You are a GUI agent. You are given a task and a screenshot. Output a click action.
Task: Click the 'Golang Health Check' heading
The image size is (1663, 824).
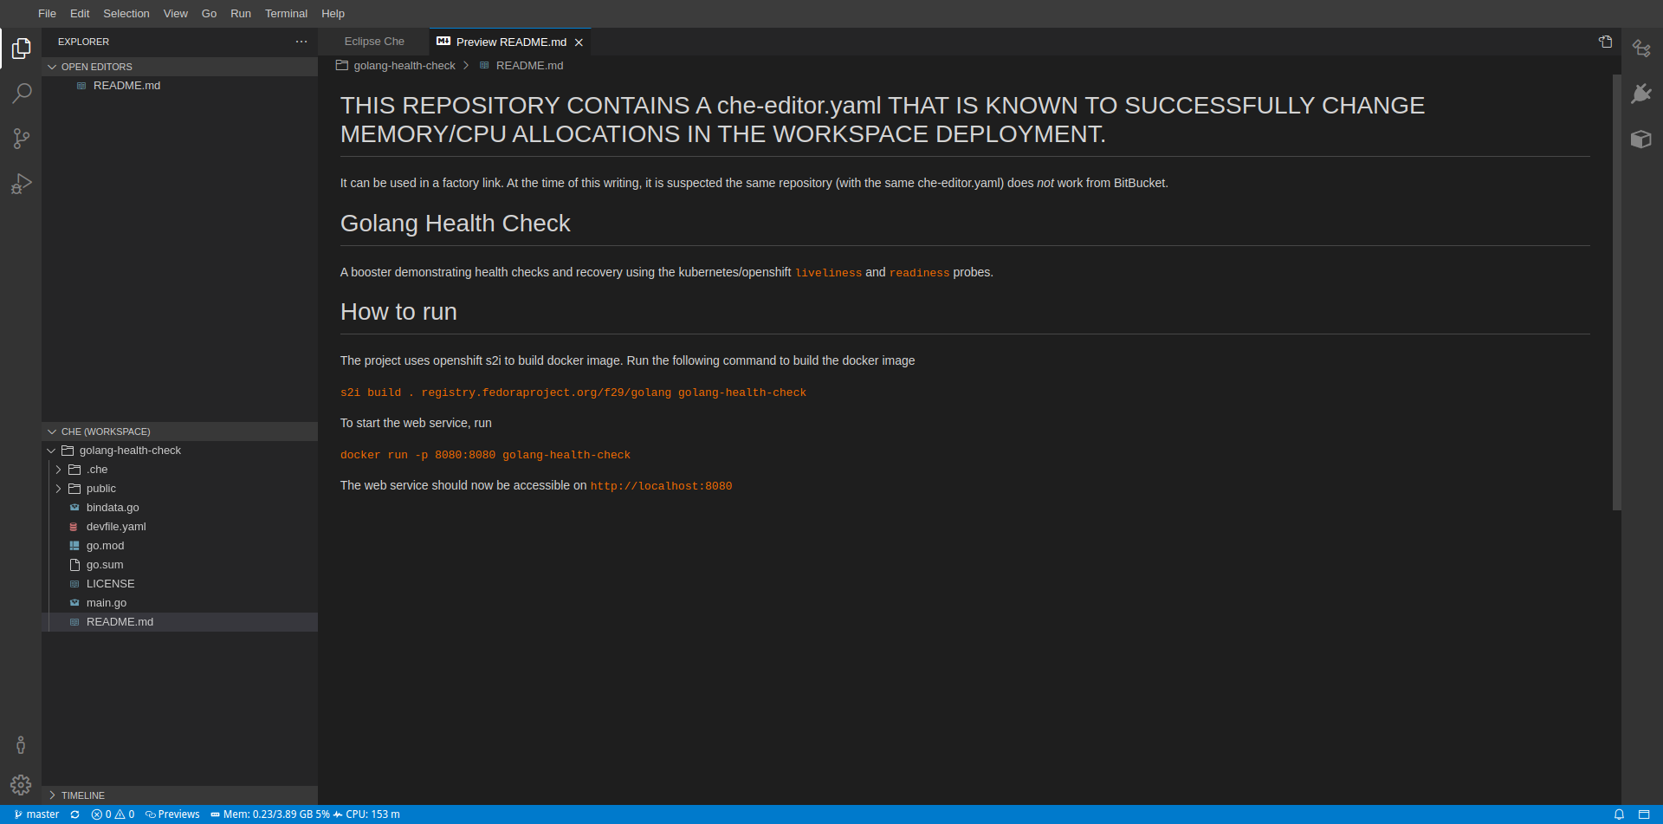tap(456, 224)
